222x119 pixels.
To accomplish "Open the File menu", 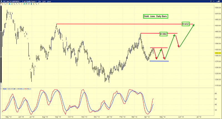I will 40,1.
